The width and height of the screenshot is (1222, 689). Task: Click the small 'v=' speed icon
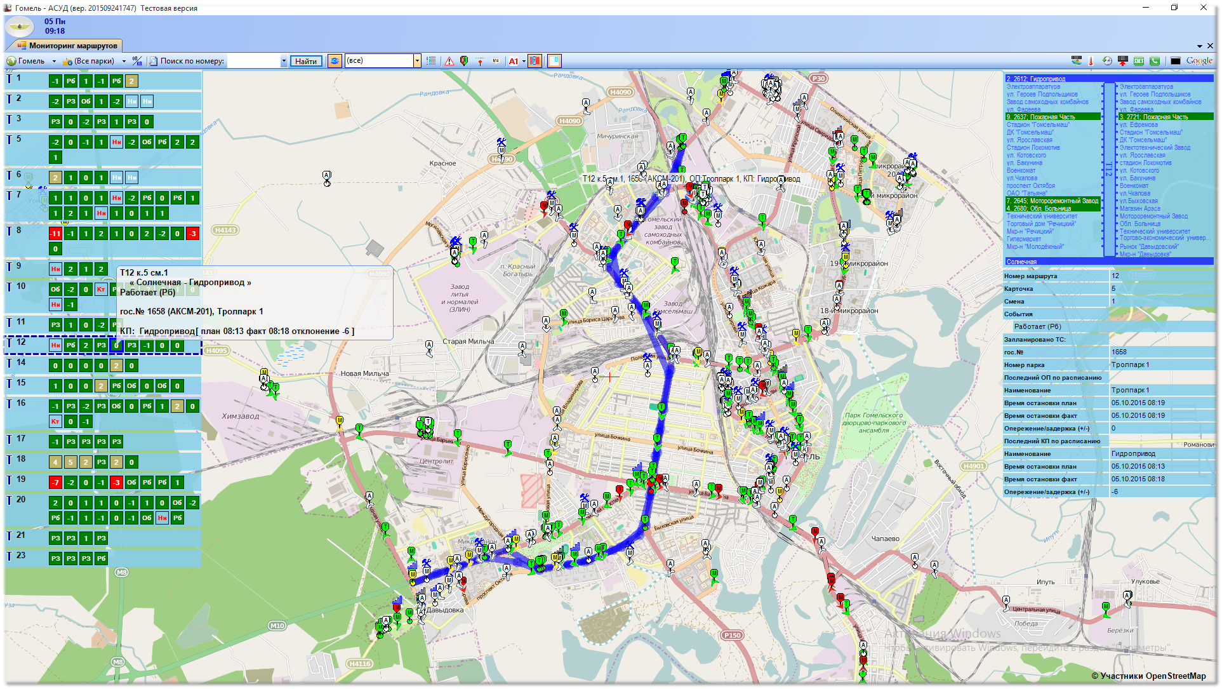coord(496,61)
